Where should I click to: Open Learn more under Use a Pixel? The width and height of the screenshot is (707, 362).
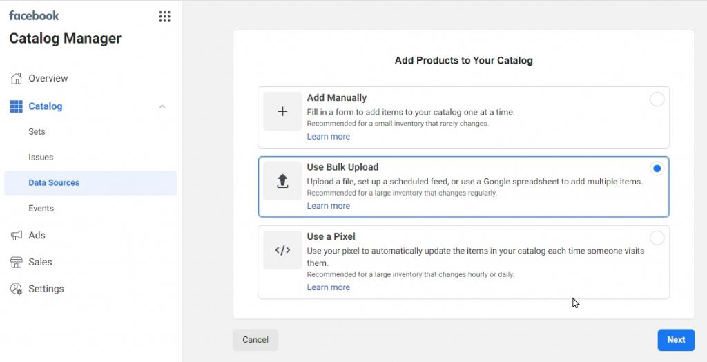[x=328, y=287]
